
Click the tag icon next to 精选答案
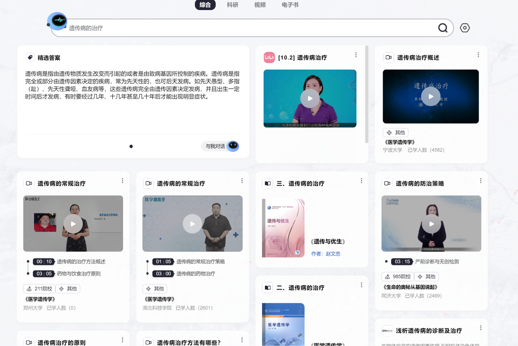(x=30, y=57)
